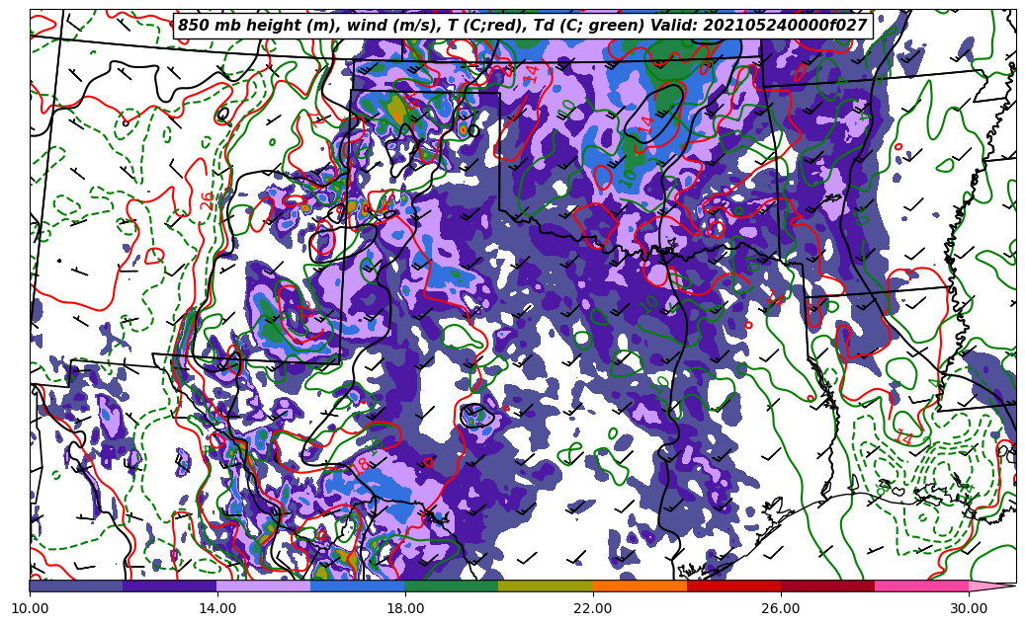The height and width of the screenshot is (625, 1025).
Task: Click the 26.00 colorbar tick label
Action: [x=781, y=608]
